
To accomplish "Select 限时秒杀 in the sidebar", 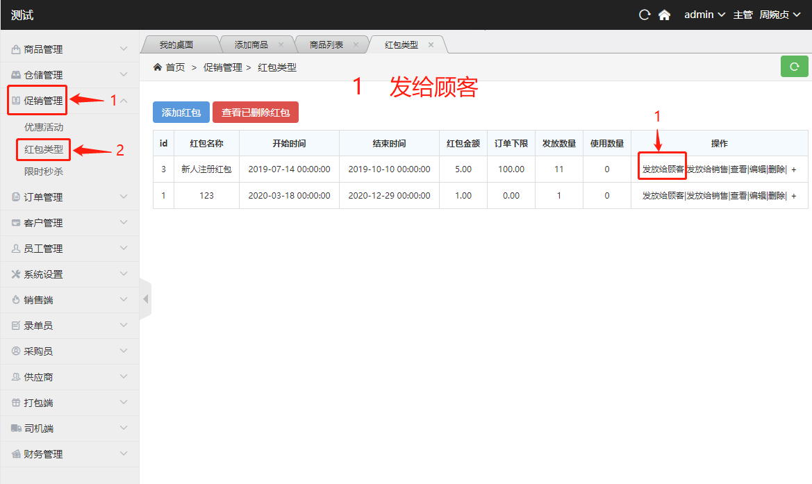I will [44, 171].
